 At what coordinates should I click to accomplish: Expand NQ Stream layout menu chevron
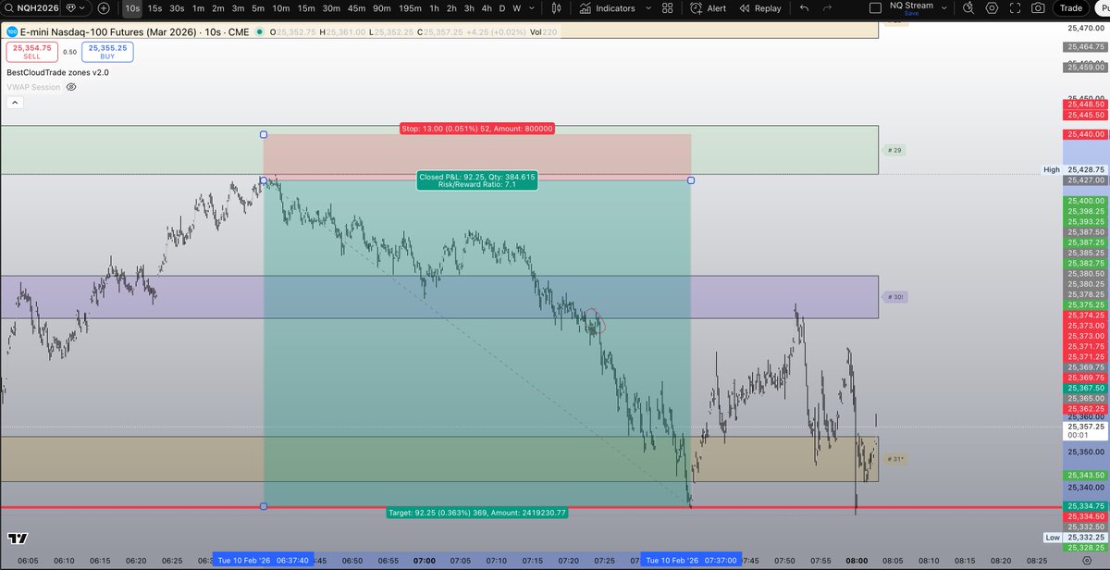(945, 8)
